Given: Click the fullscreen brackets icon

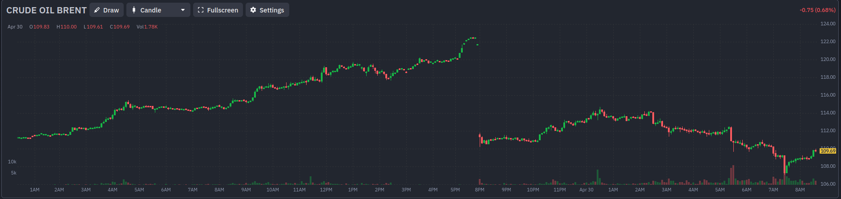Looking at the screenshot, I should 201,10.
